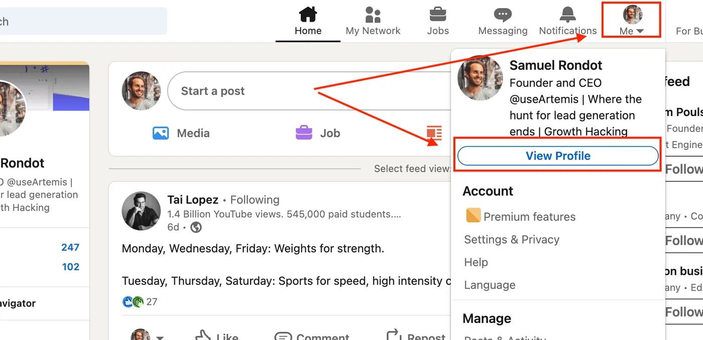The width and height of the screenshot is (703, 340).
Task: Add Media to a new post
Action: click(181, 133)
